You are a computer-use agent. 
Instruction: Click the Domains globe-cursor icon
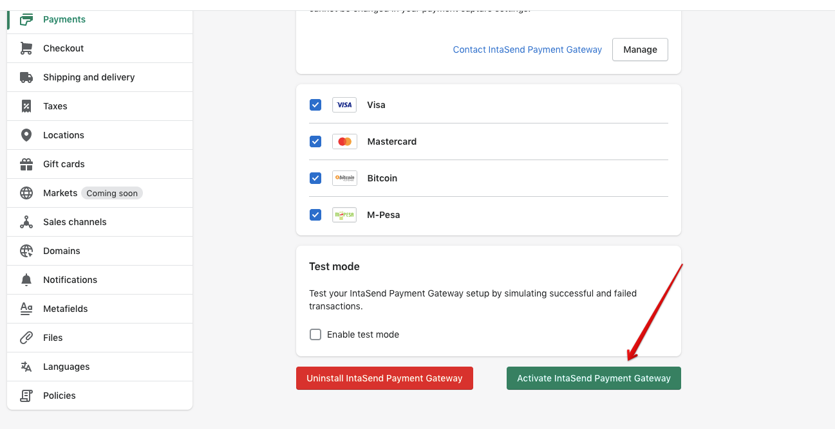pos(26,251)
